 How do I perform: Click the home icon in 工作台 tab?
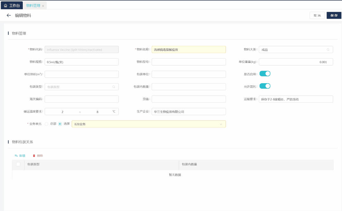tap(6, 6)
